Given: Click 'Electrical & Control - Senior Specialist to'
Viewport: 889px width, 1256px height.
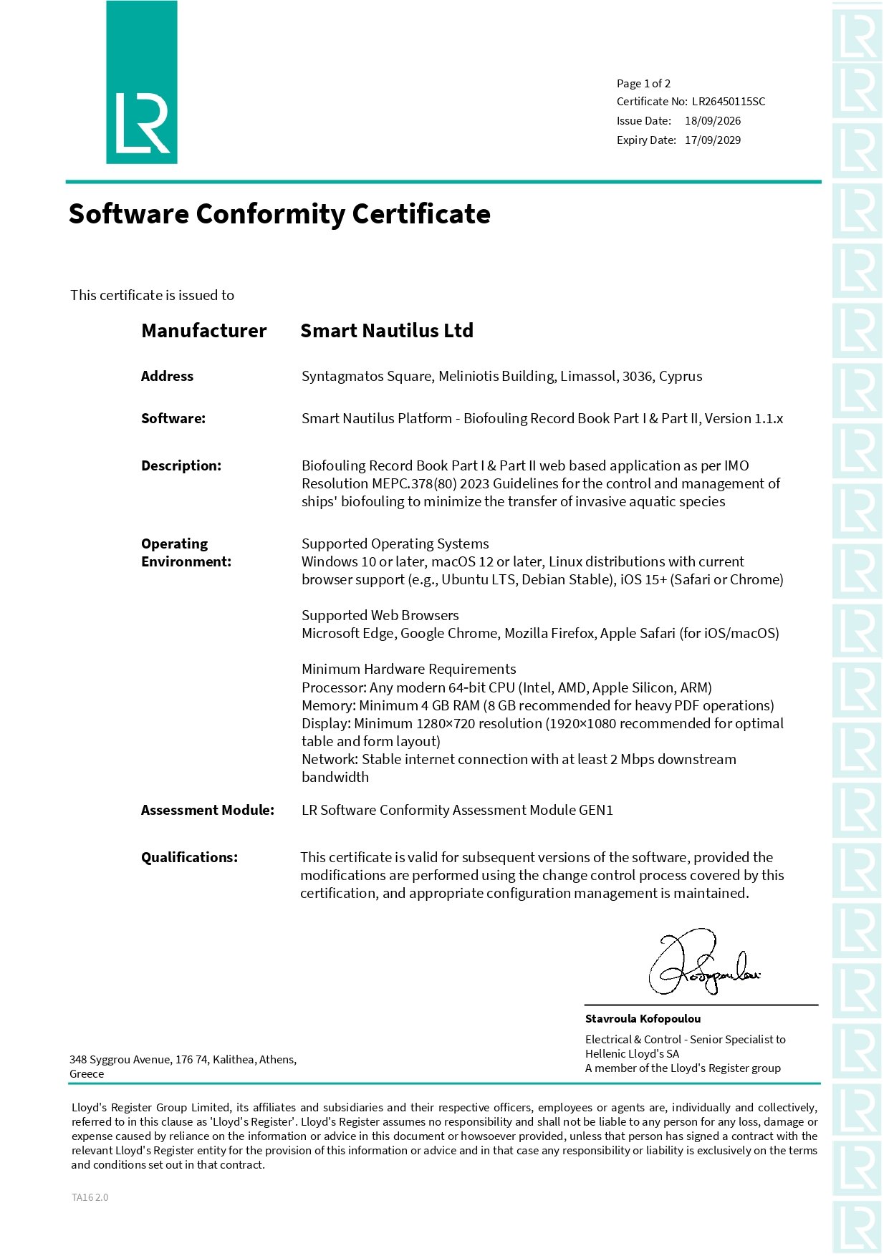Looking at the screenshot, I should [686, 1039].
